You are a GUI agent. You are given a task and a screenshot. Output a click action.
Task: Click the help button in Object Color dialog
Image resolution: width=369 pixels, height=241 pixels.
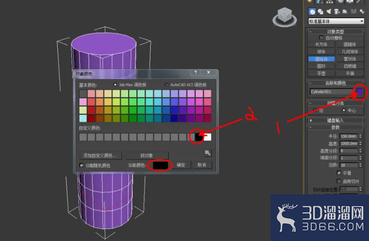195,73
